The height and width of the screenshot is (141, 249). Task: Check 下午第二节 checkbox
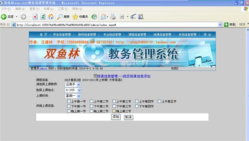pyautogui.click(x=91, y=106)
